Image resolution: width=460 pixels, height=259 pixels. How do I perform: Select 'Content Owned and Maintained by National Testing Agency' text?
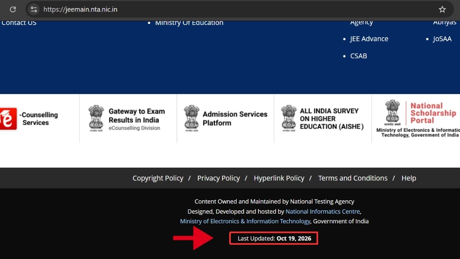274,201
